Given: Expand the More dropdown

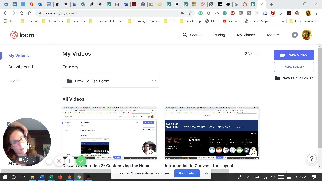Looking at the screenshot, I should pyautogui.click(x=273, y=35).
